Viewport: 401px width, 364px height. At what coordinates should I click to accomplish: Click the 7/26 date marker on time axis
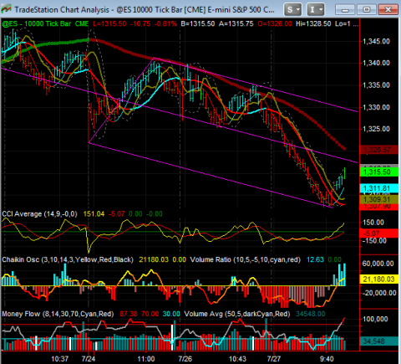click(x=185, y=358)
